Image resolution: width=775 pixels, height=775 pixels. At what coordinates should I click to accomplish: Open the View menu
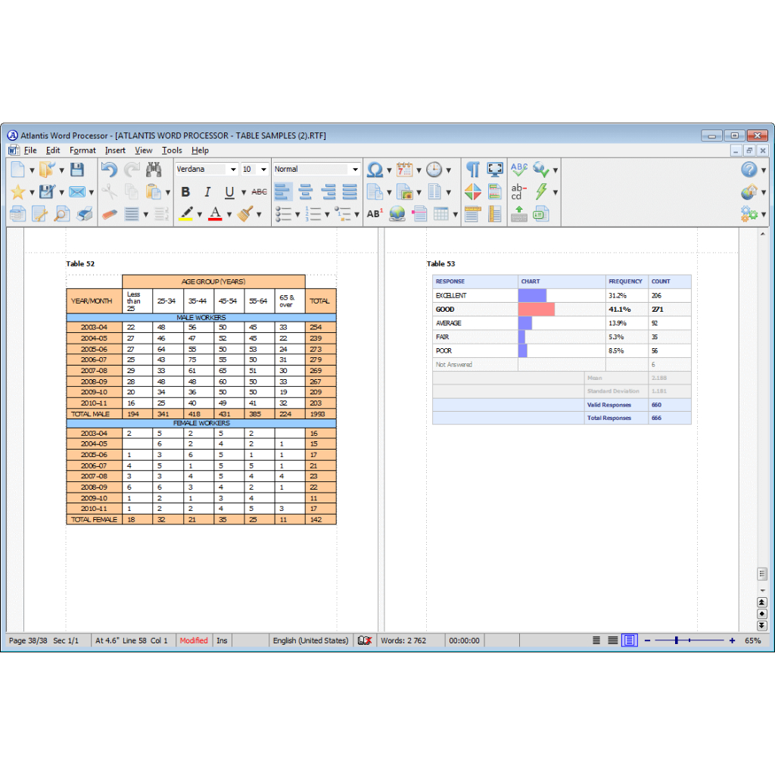[x=143, y=151]
